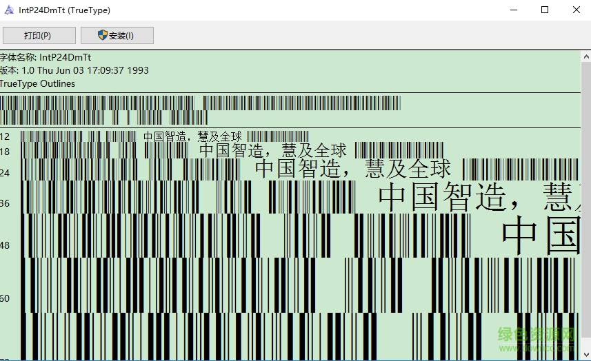591x361 pixels.
Task: Click the size label 36
Action: pyautogui.click(x=5, y=204)
